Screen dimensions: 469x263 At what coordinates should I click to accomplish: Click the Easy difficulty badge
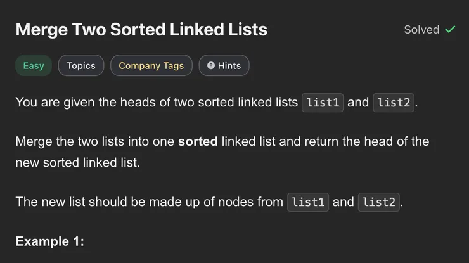[34, 66]
